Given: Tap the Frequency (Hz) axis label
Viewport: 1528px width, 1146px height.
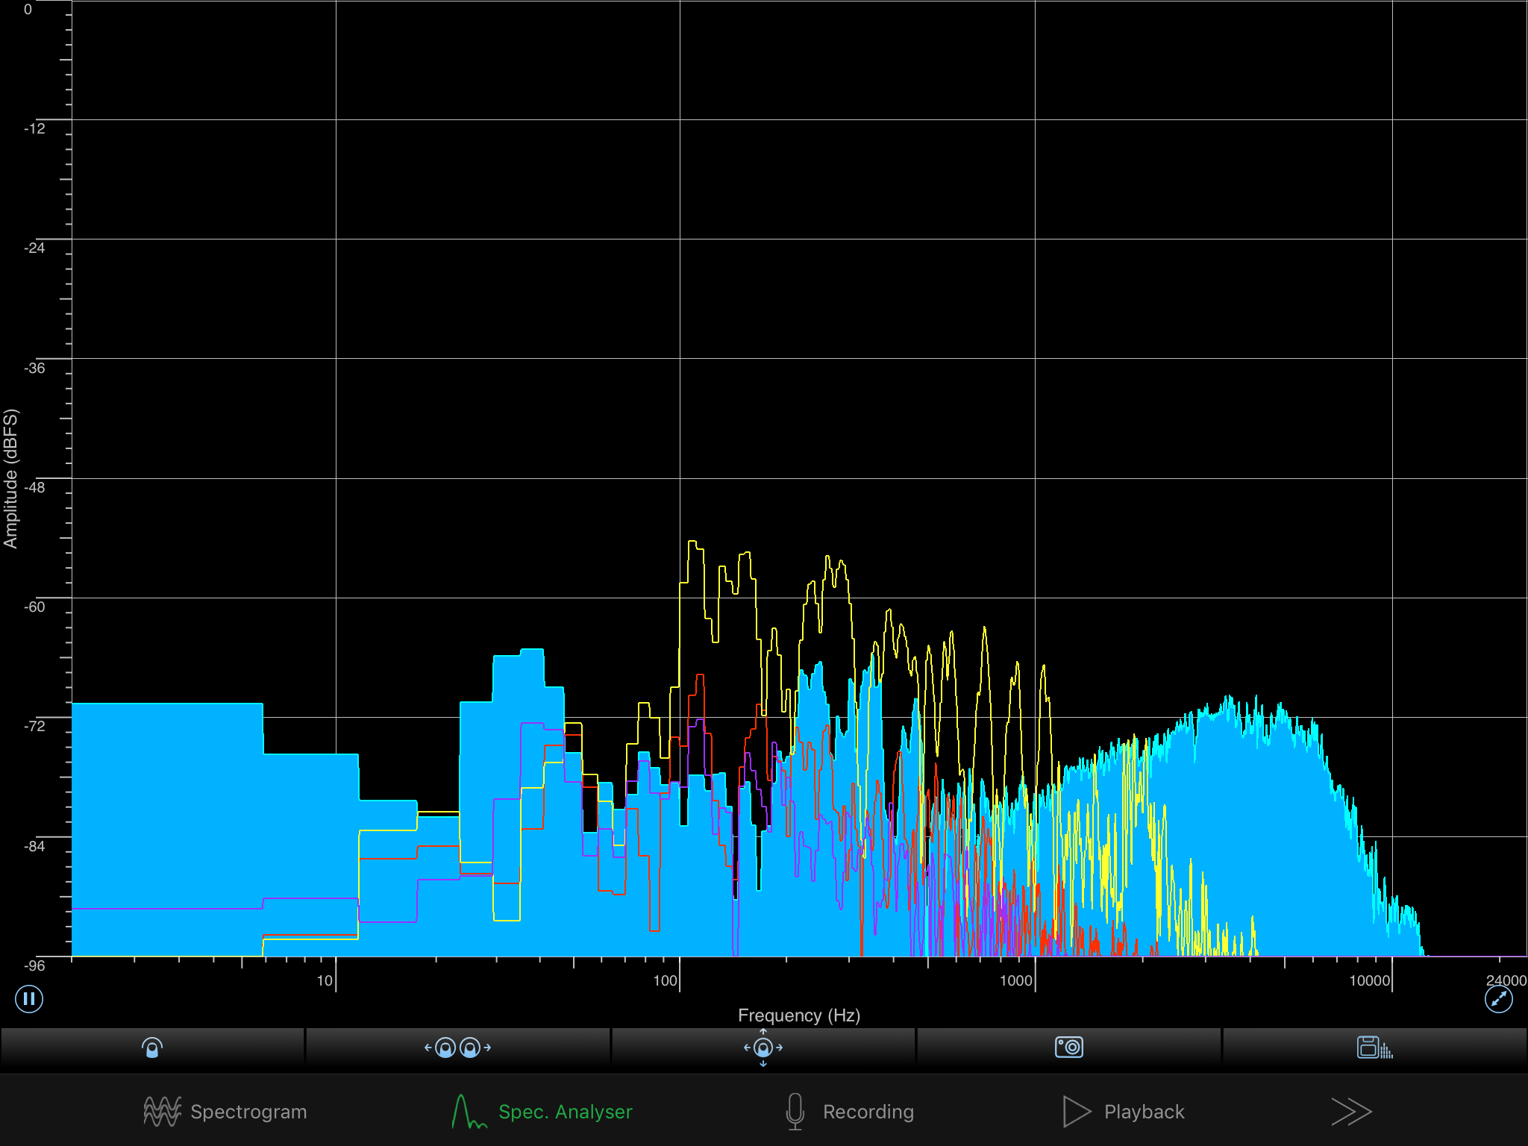Looking at the screenshot, I should click(798, 1015).
